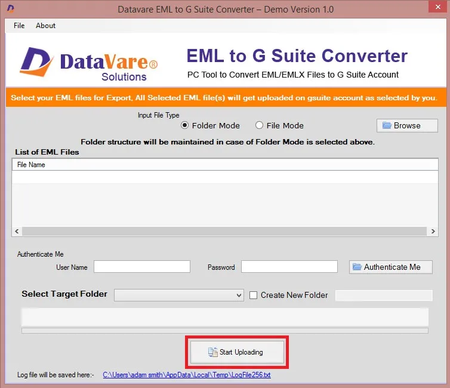Select the File Mode radio button

tap(259, 125)
